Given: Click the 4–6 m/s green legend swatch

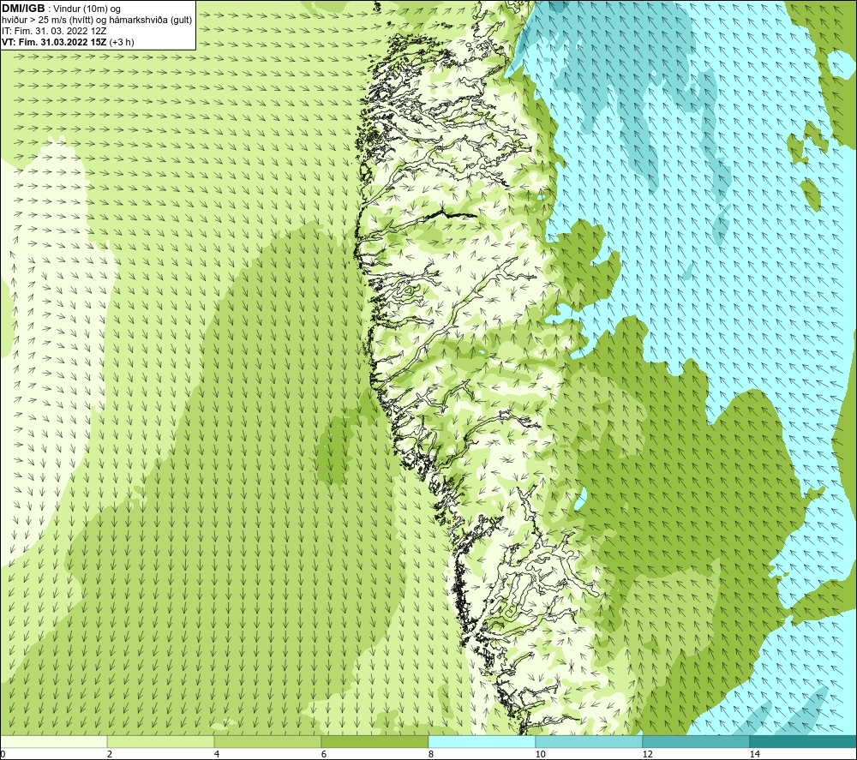Looking at the screenshot, I should pyautogui.click(x=267, y=741).
